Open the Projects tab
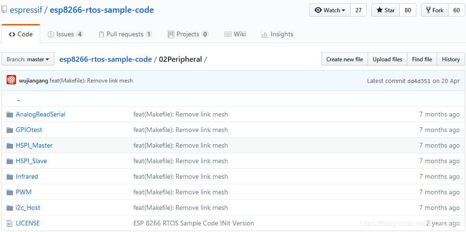This screenshot has width=466, height=232. click(188, 34)
